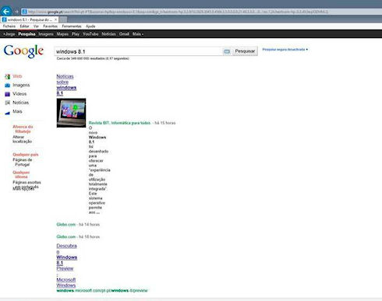382x301 pixels.
Task: Click the Notícias newspaper icon in sidebar
Action: 8,103
